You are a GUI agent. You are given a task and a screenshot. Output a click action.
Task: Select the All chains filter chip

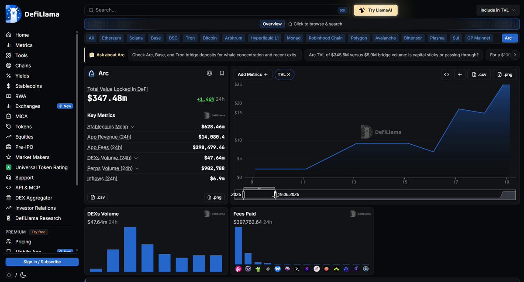click(91, 38)
